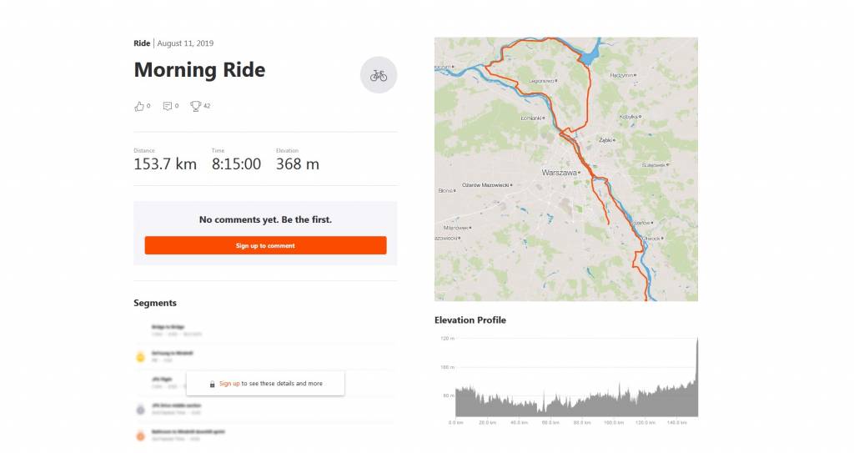
Task: Click the 8:15:00 time stat
Action: click(236, 164)
